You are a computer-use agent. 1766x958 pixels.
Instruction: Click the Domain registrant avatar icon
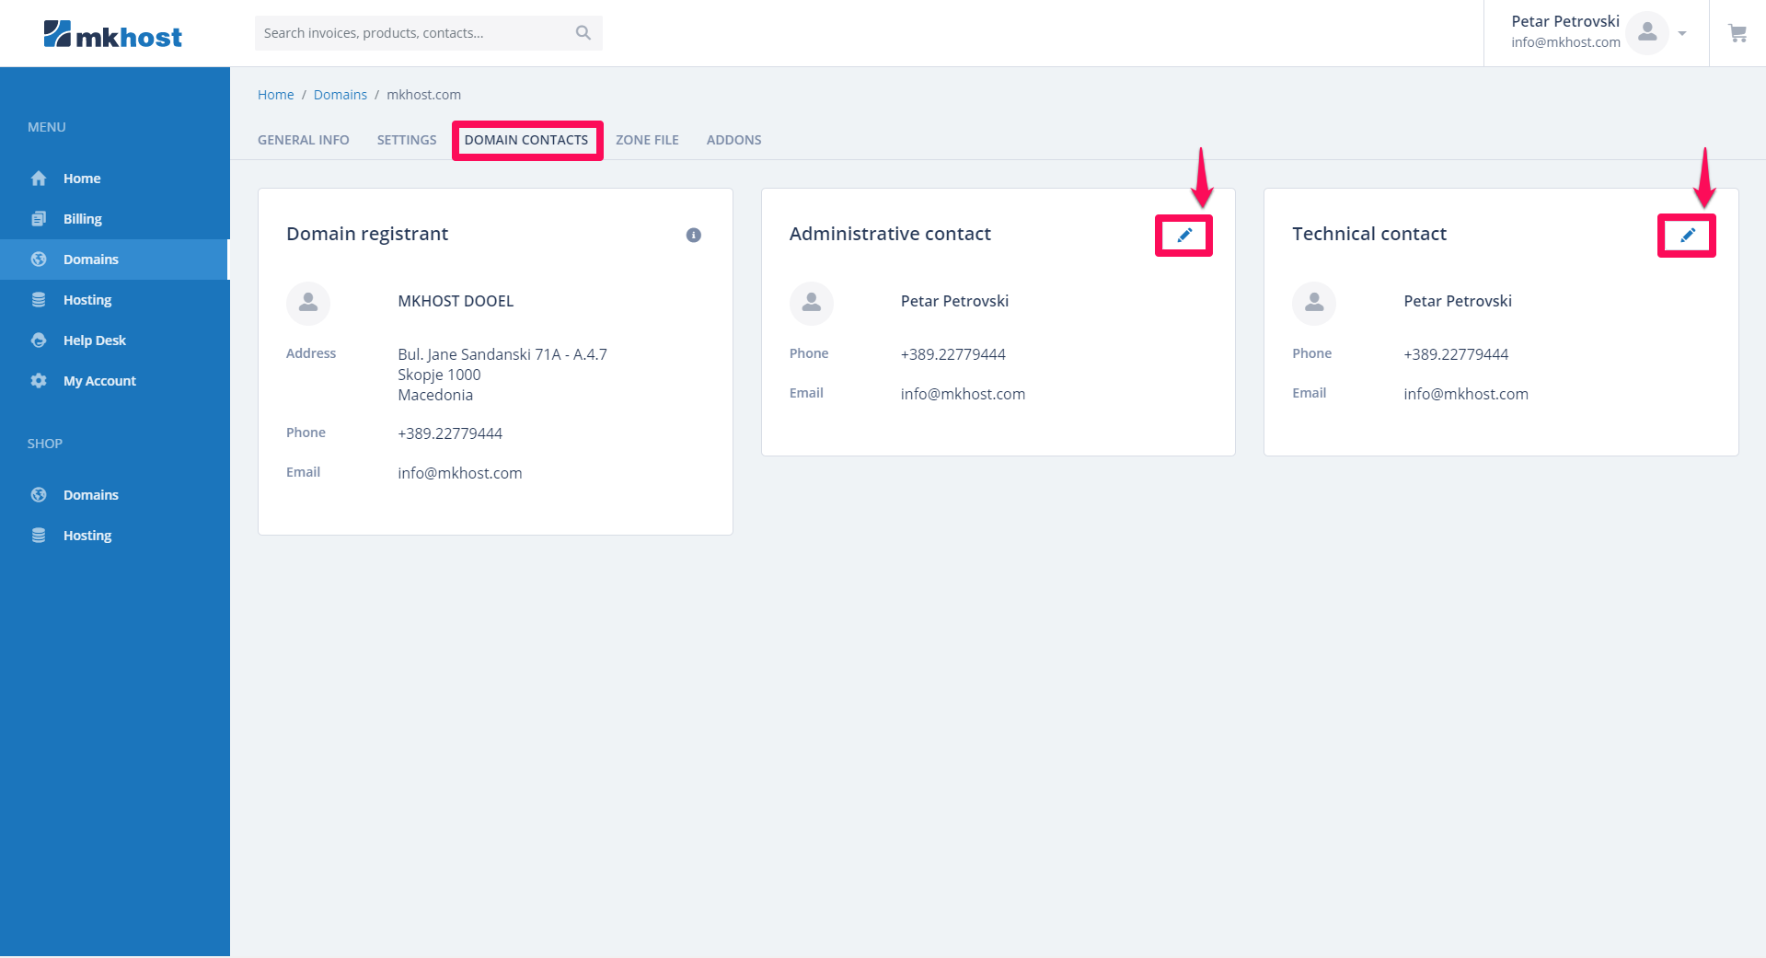[308, 303]
